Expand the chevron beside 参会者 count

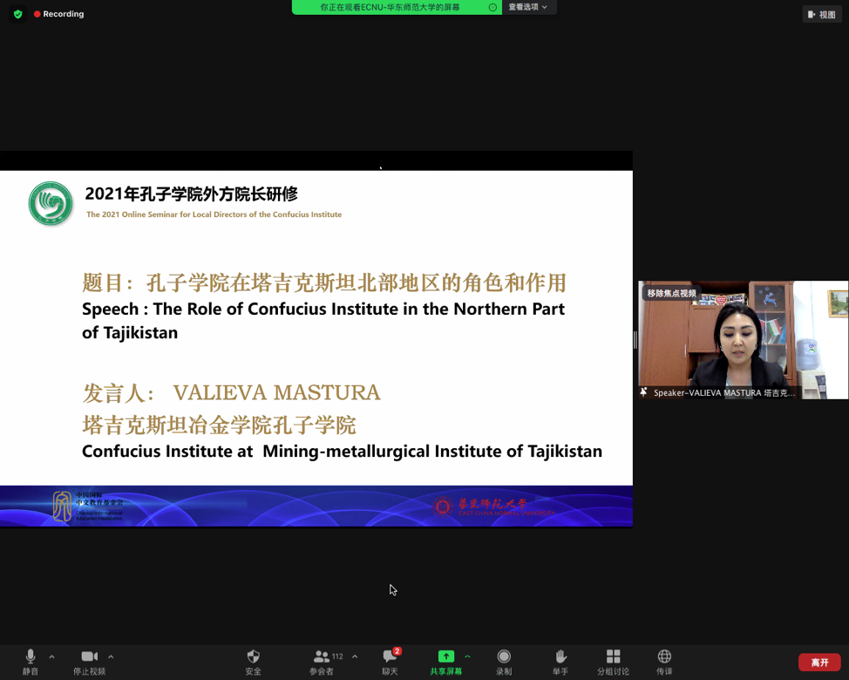tap(355, 656)
